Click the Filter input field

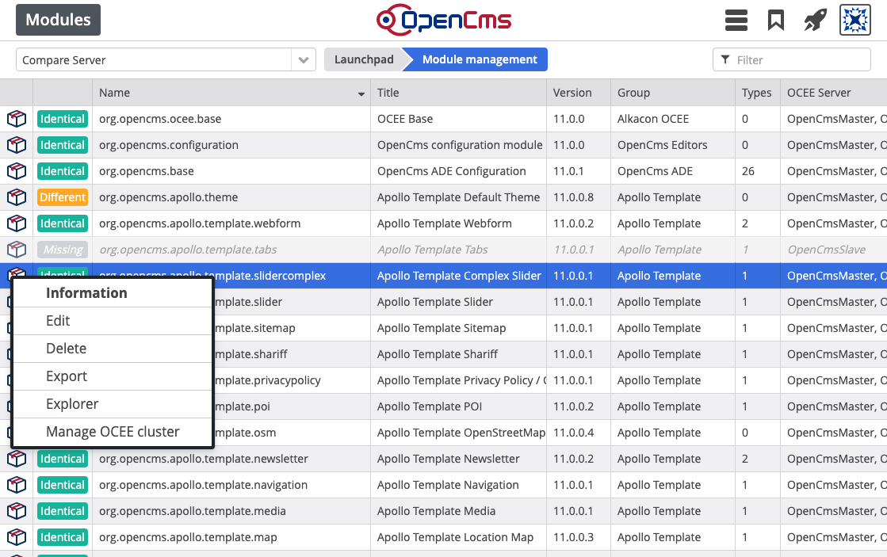pyautogui.click(x=791, y=60)
